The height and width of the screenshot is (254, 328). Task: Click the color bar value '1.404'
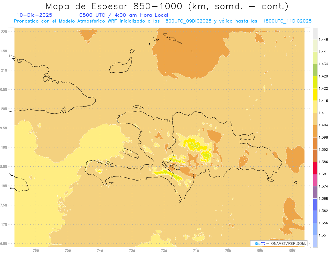[323, 125]
